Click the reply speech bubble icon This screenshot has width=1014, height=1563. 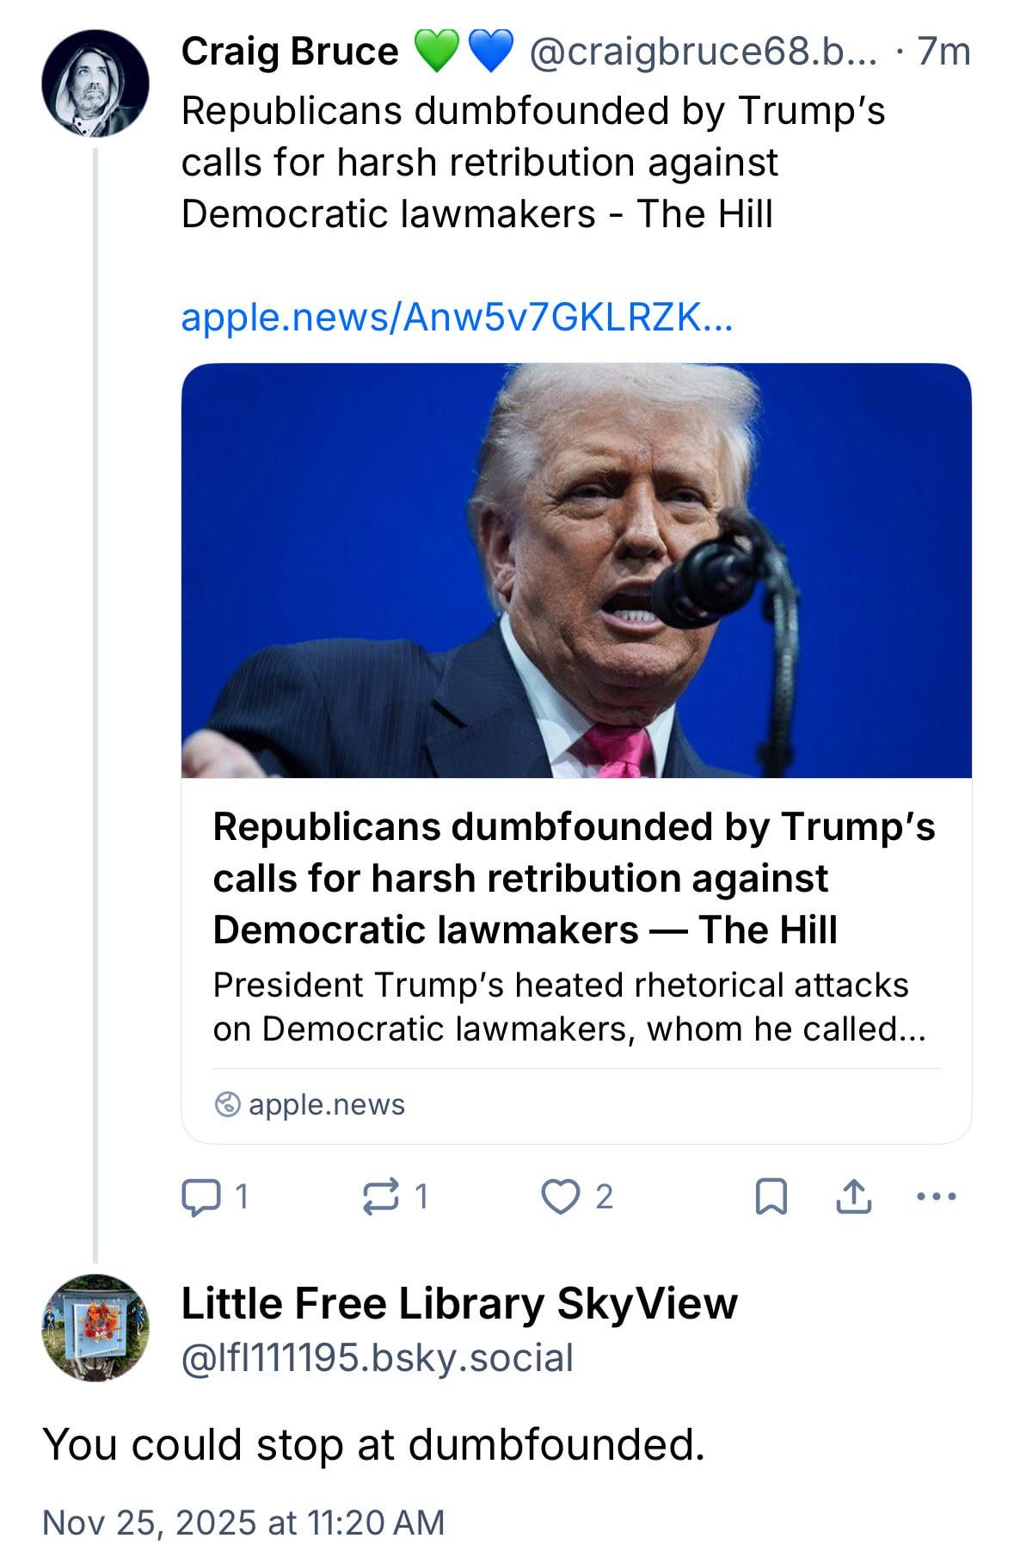(199, 1196)
